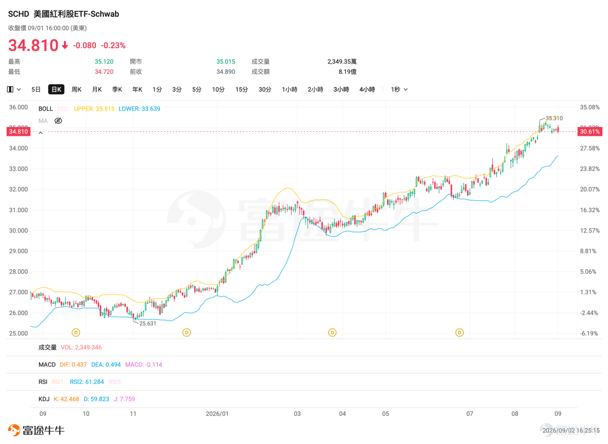The width and height of the screenshot is (608, 444).
Task: Select the 30分 interval
Action: [x=265, y=89]
